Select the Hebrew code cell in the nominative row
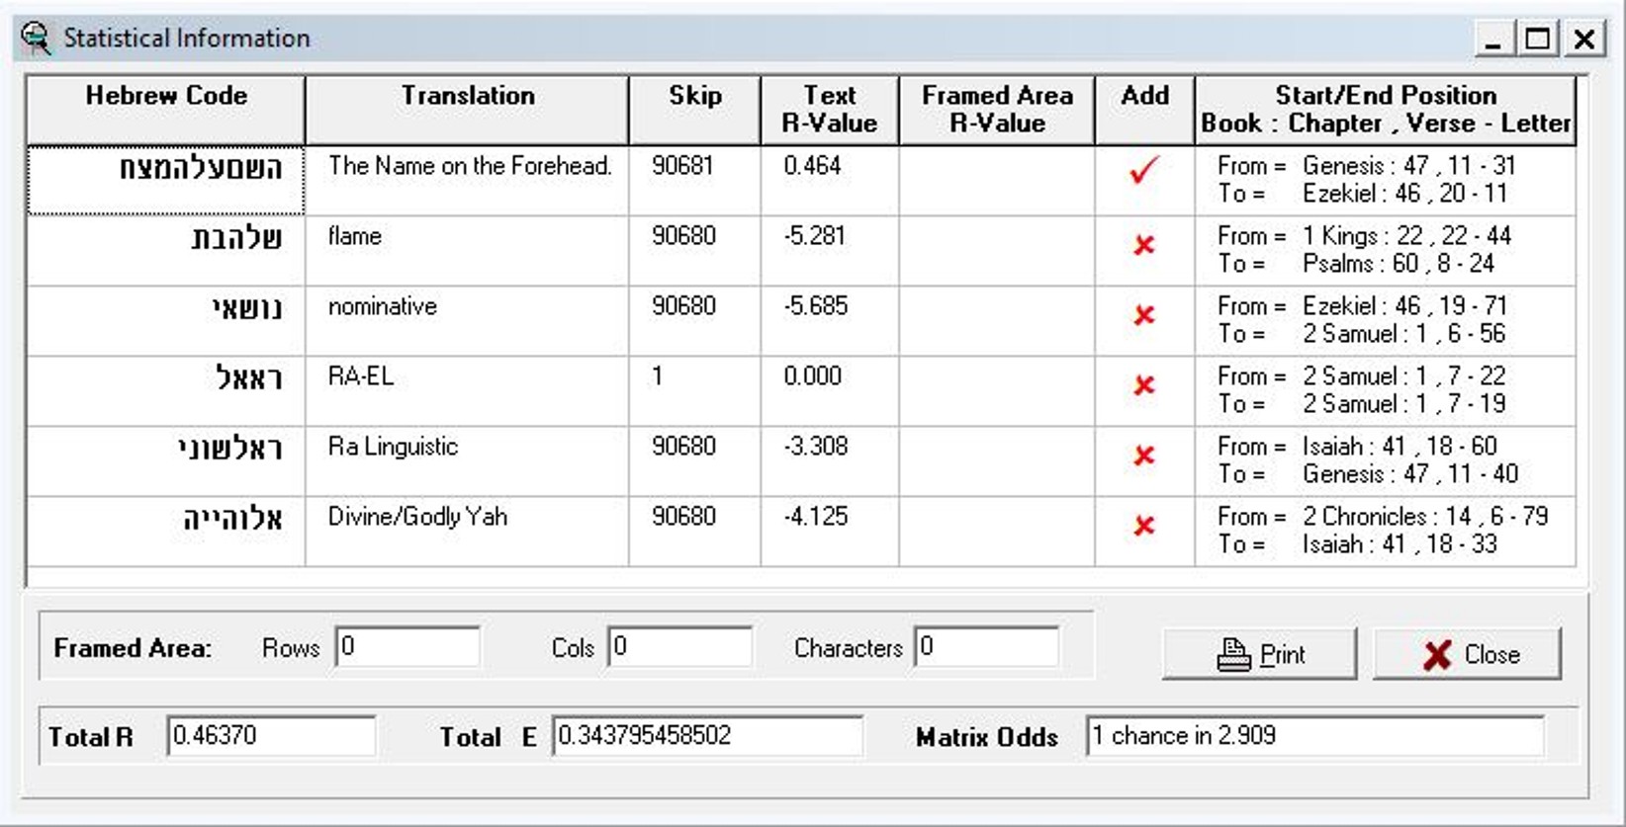Screen dimensions: 1626x827 166,321
